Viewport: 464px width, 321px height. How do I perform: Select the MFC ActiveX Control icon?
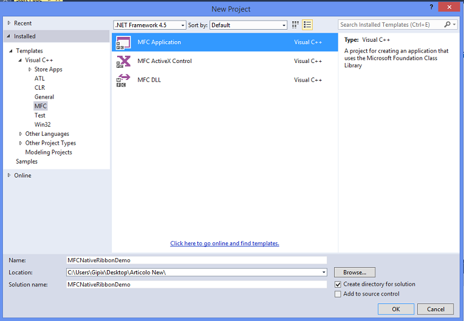click(x=123, y=61)
